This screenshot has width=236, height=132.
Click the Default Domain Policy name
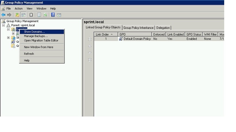(x=137, y=39)
